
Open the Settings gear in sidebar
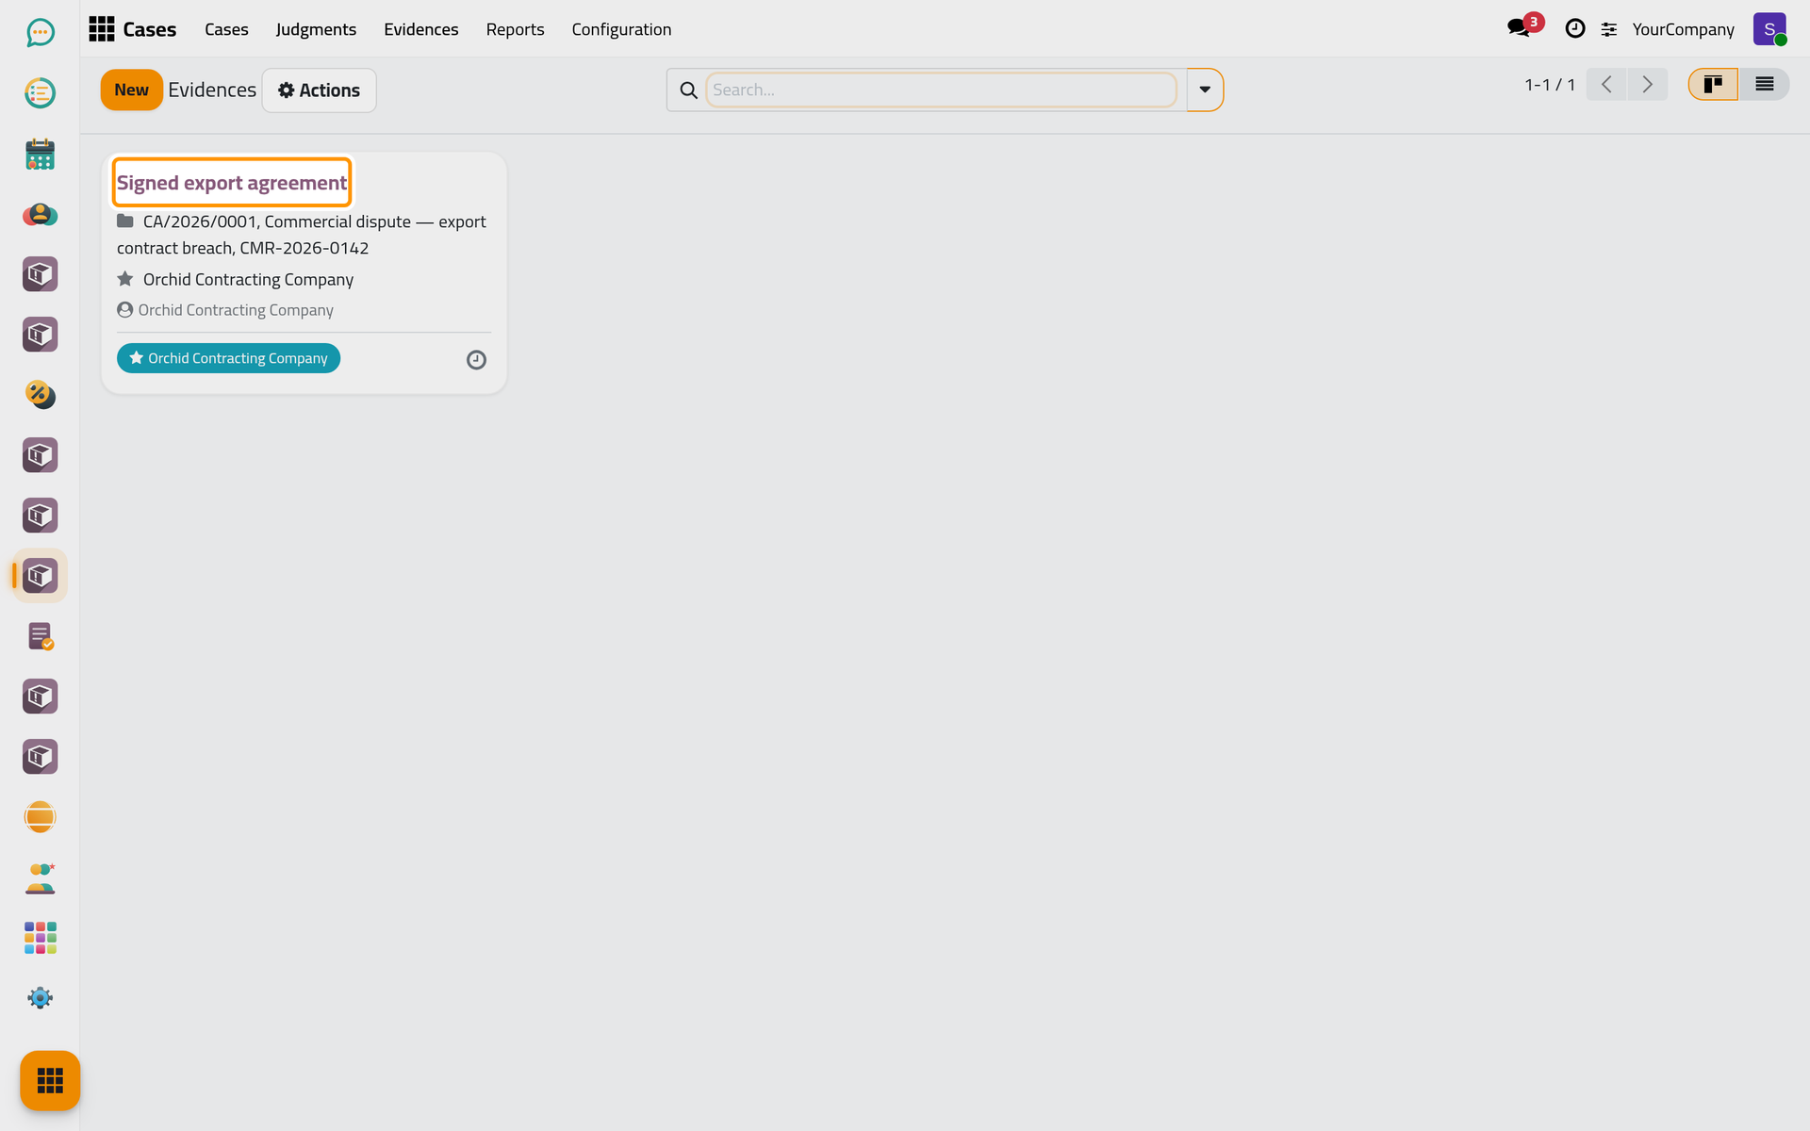40,998
